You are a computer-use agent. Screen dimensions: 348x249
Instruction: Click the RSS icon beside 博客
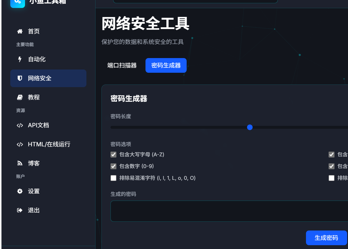tap(19, 163)
